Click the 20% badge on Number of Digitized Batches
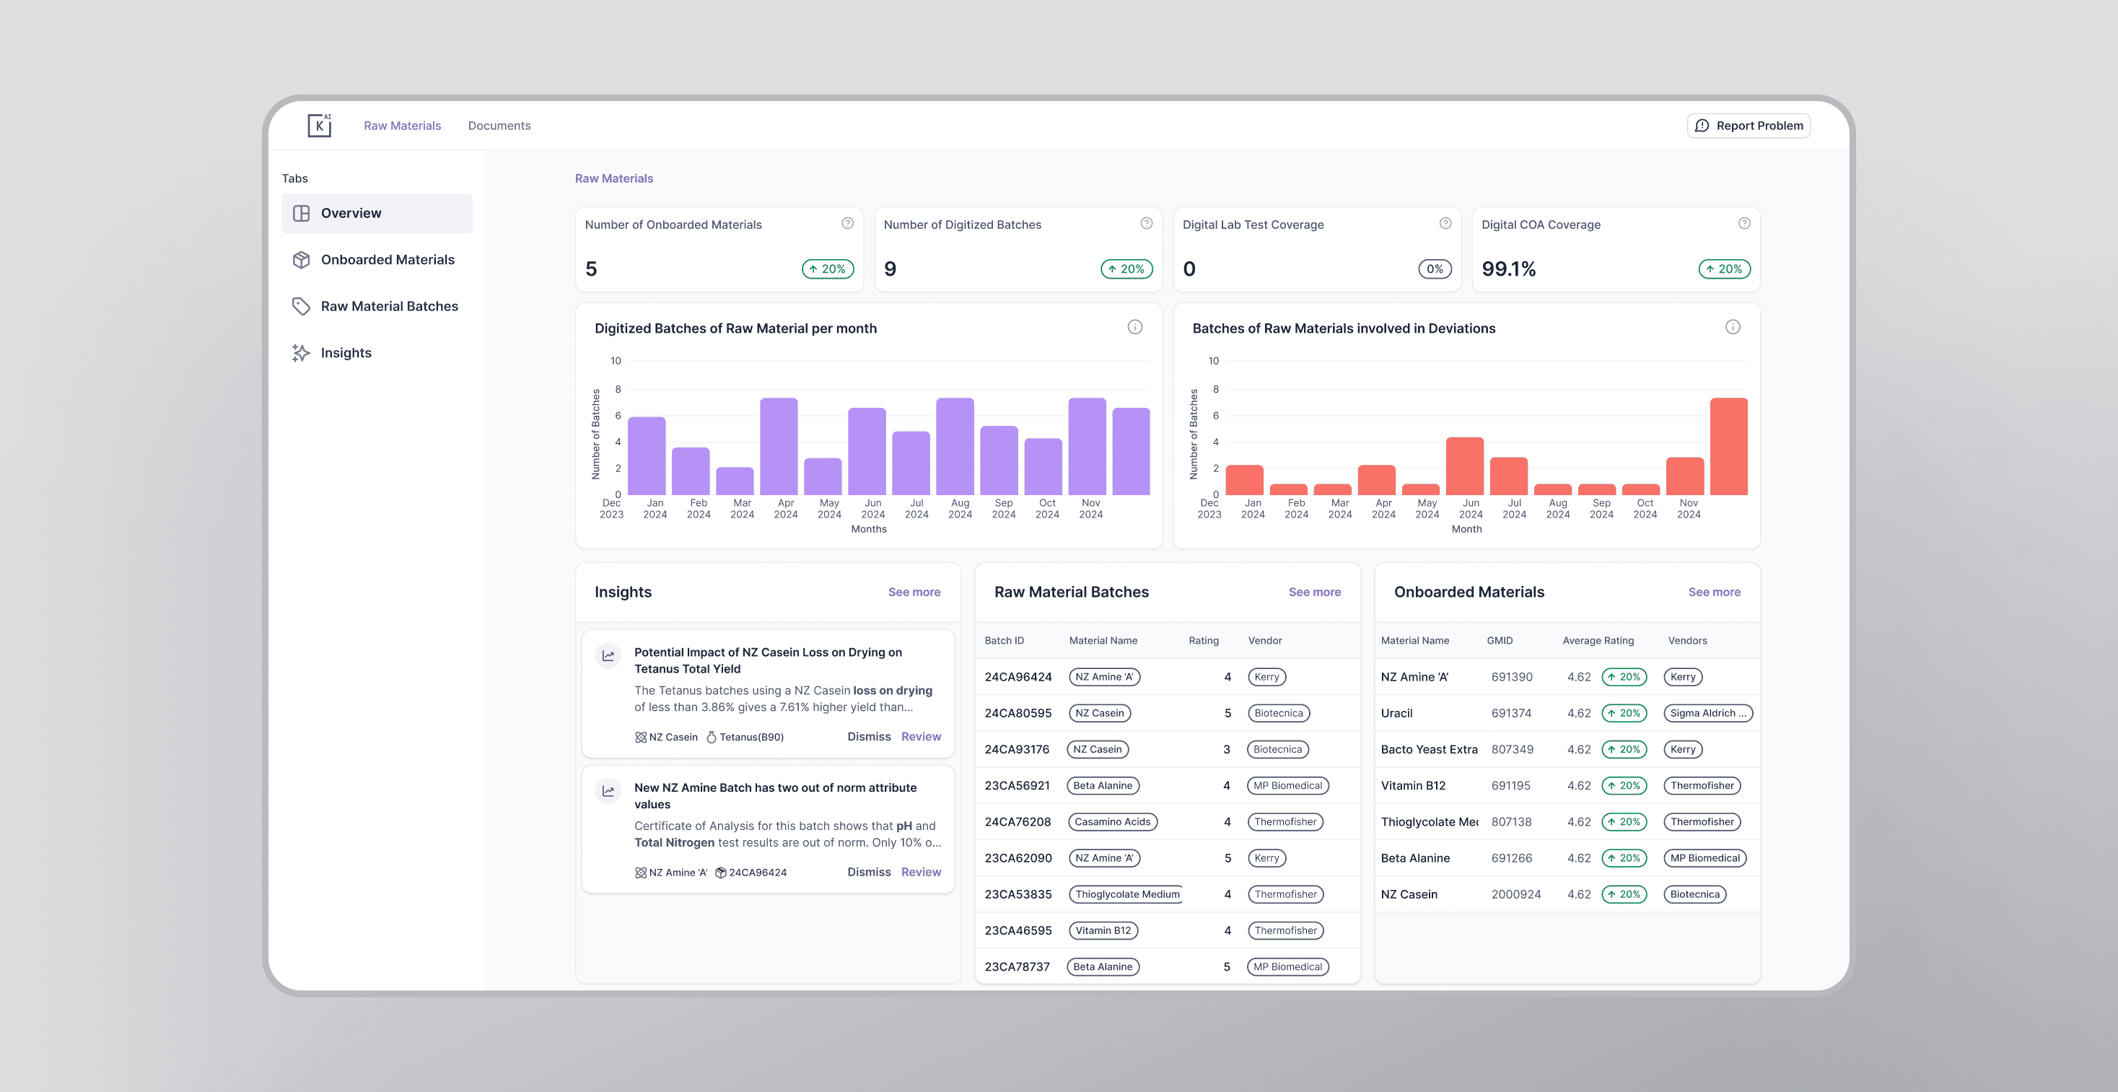This screenshot has width=2118, height=1092. click(x=1126, y=268)
